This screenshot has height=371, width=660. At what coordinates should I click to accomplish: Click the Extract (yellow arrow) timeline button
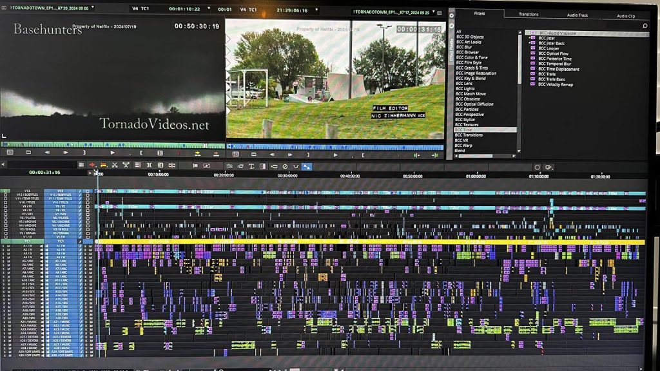103,166
